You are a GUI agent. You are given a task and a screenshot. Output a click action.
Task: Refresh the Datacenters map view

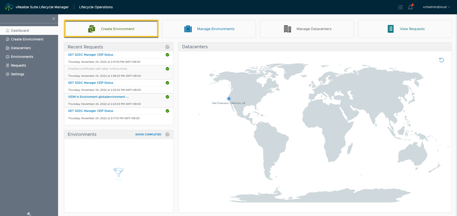point(441,60)
